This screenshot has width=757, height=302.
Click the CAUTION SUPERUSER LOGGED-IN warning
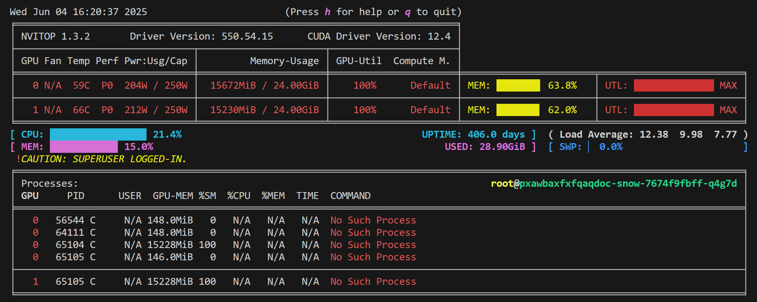(101, 159)
